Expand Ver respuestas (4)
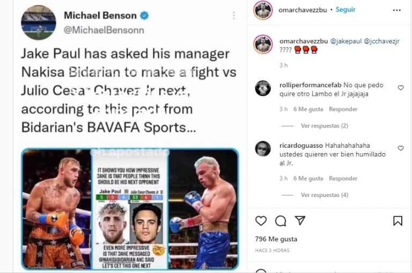 click(325, 195)
